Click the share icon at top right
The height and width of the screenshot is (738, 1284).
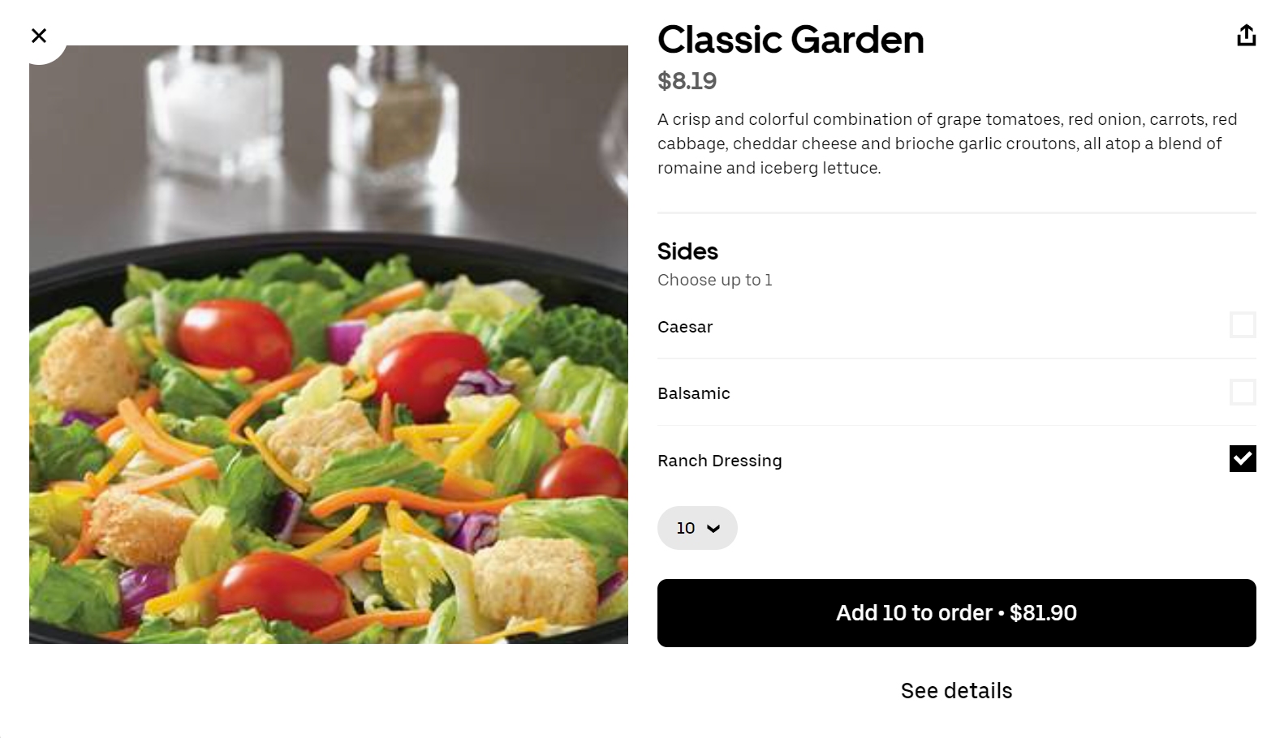point(1246,36)
